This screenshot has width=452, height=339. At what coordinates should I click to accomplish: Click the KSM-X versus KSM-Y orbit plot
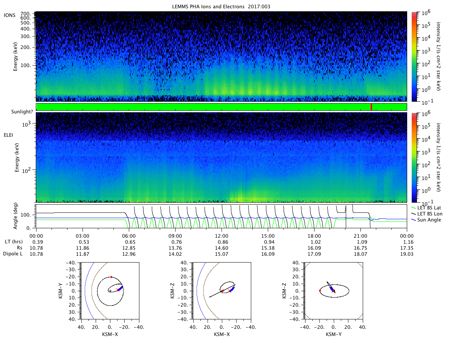[x=110, y=290]
